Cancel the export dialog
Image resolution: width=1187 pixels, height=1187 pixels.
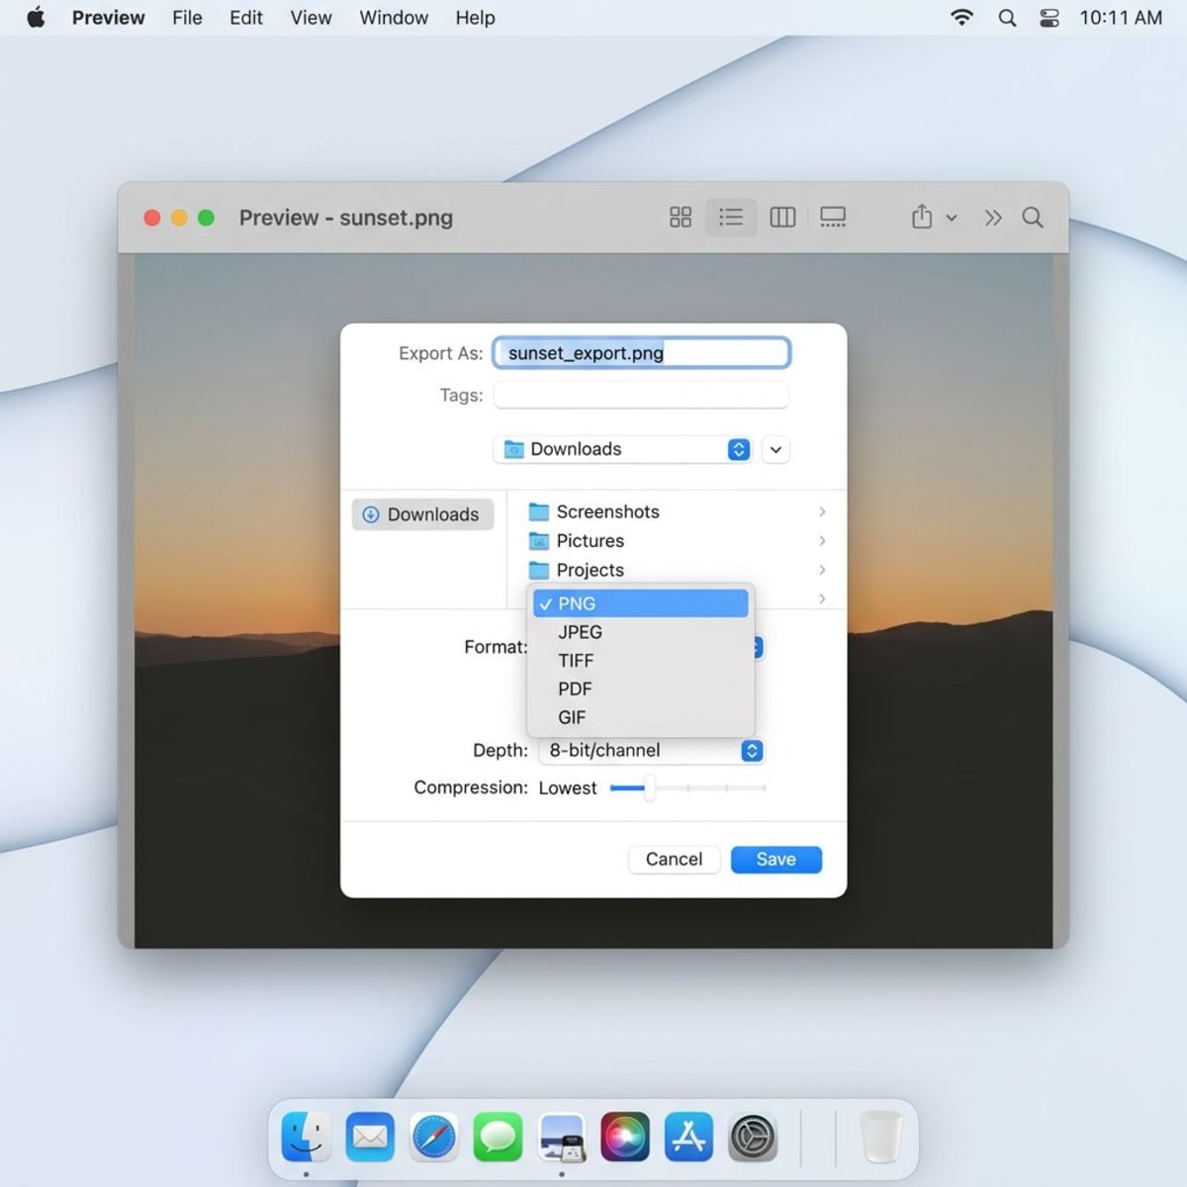tap(674, 859)
